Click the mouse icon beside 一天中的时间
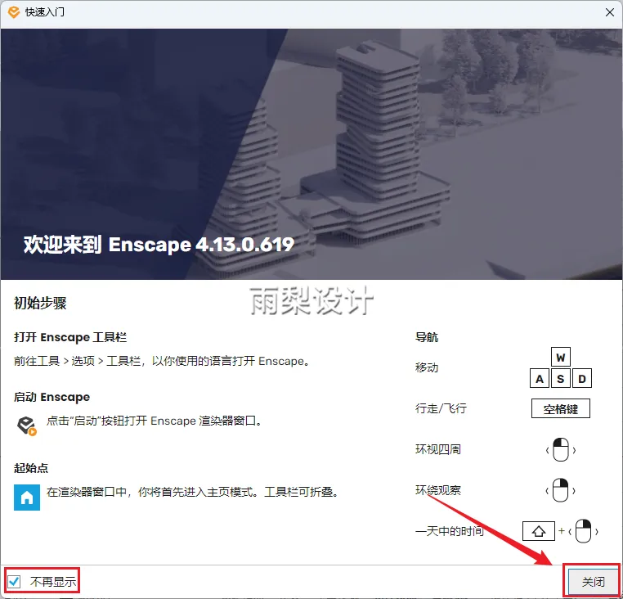This screenshot has width=623, height=599. [583, 531]
